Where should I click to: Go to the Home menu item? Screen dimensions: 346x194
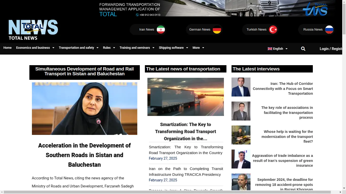pos(7,48)
